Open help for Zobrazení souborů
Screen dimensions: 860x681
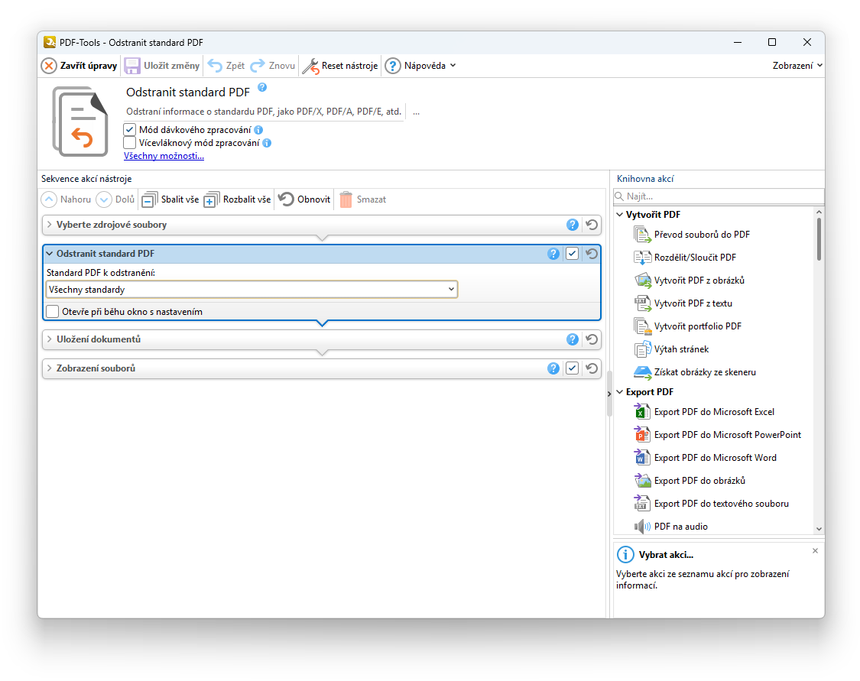pyautogui.click(x=553, y=368)
